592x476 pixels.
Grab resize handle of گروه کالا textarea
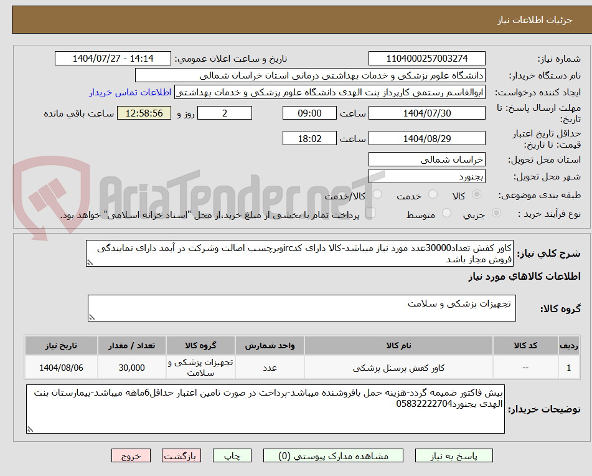[x=92, y=317]
